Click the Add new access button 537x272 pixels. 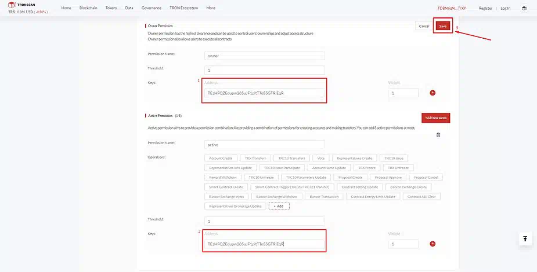(x=435, y=117)
